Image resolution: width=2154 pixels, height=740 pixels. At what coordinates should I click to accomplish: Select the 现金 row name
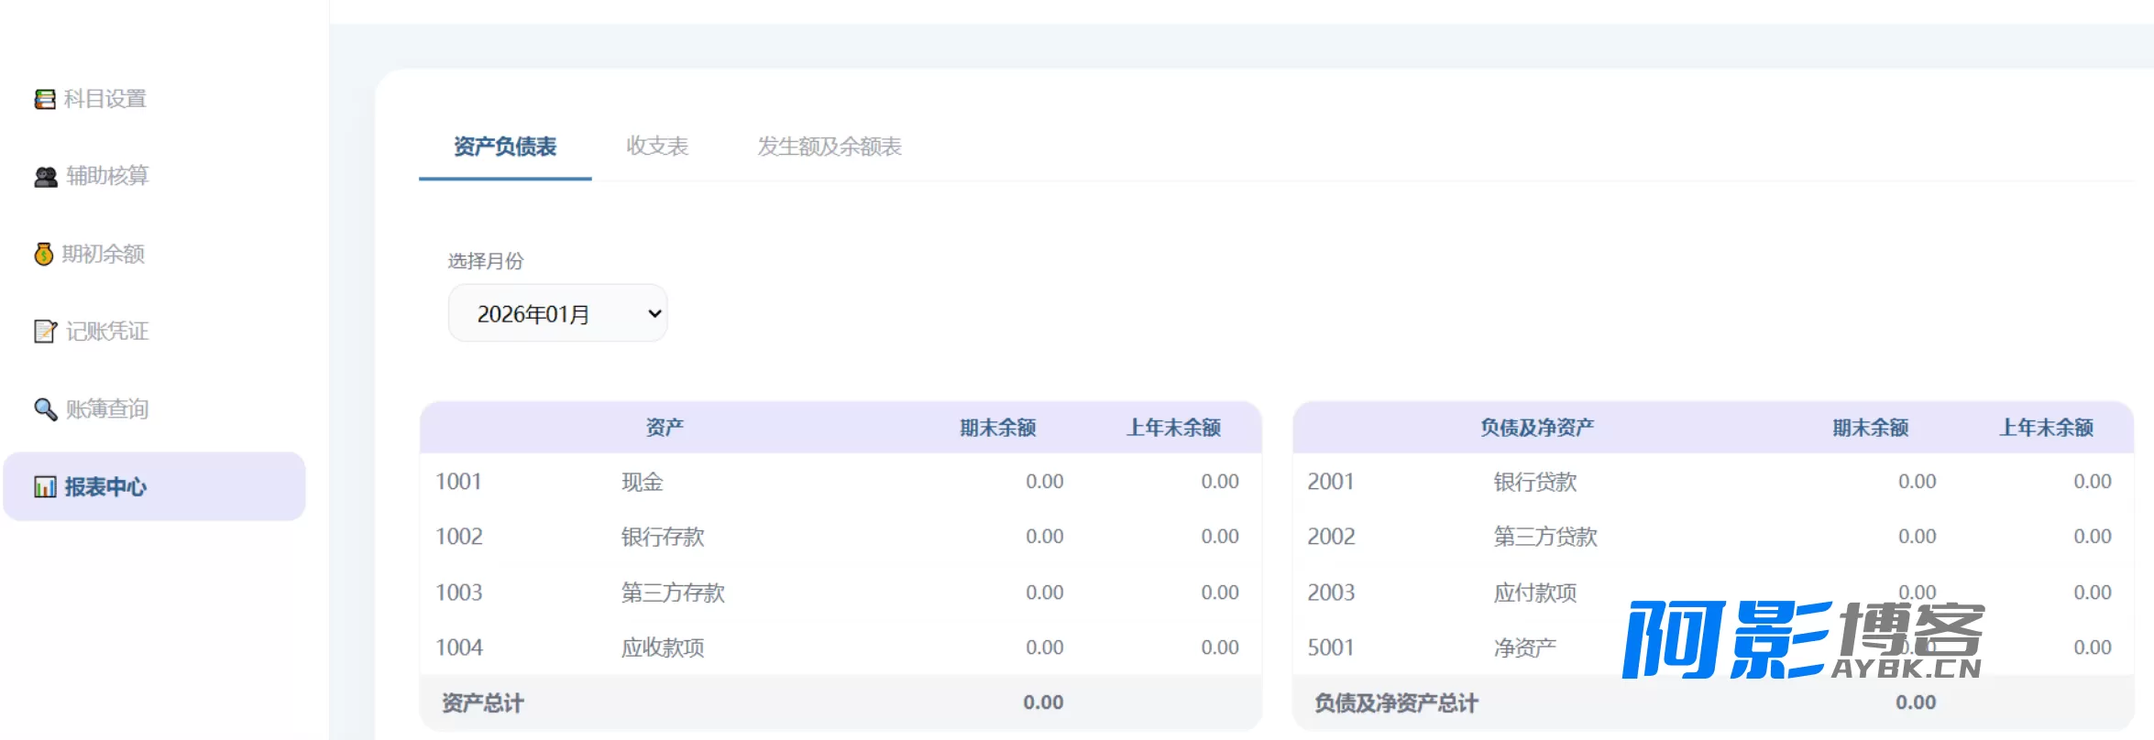point(642,482)
